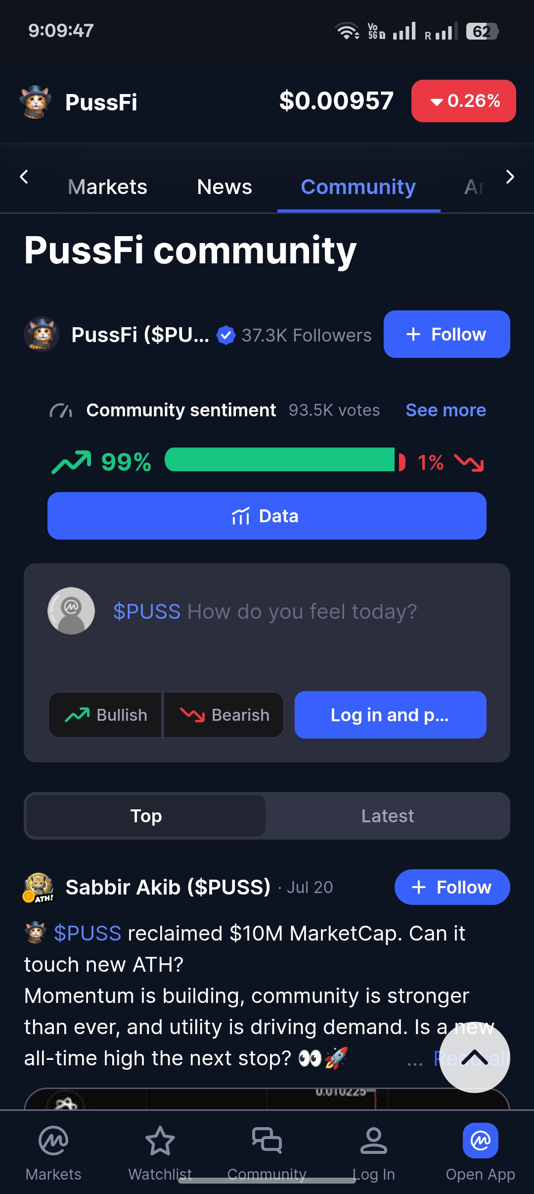Expand community sentiment via See more

[446, 410]
